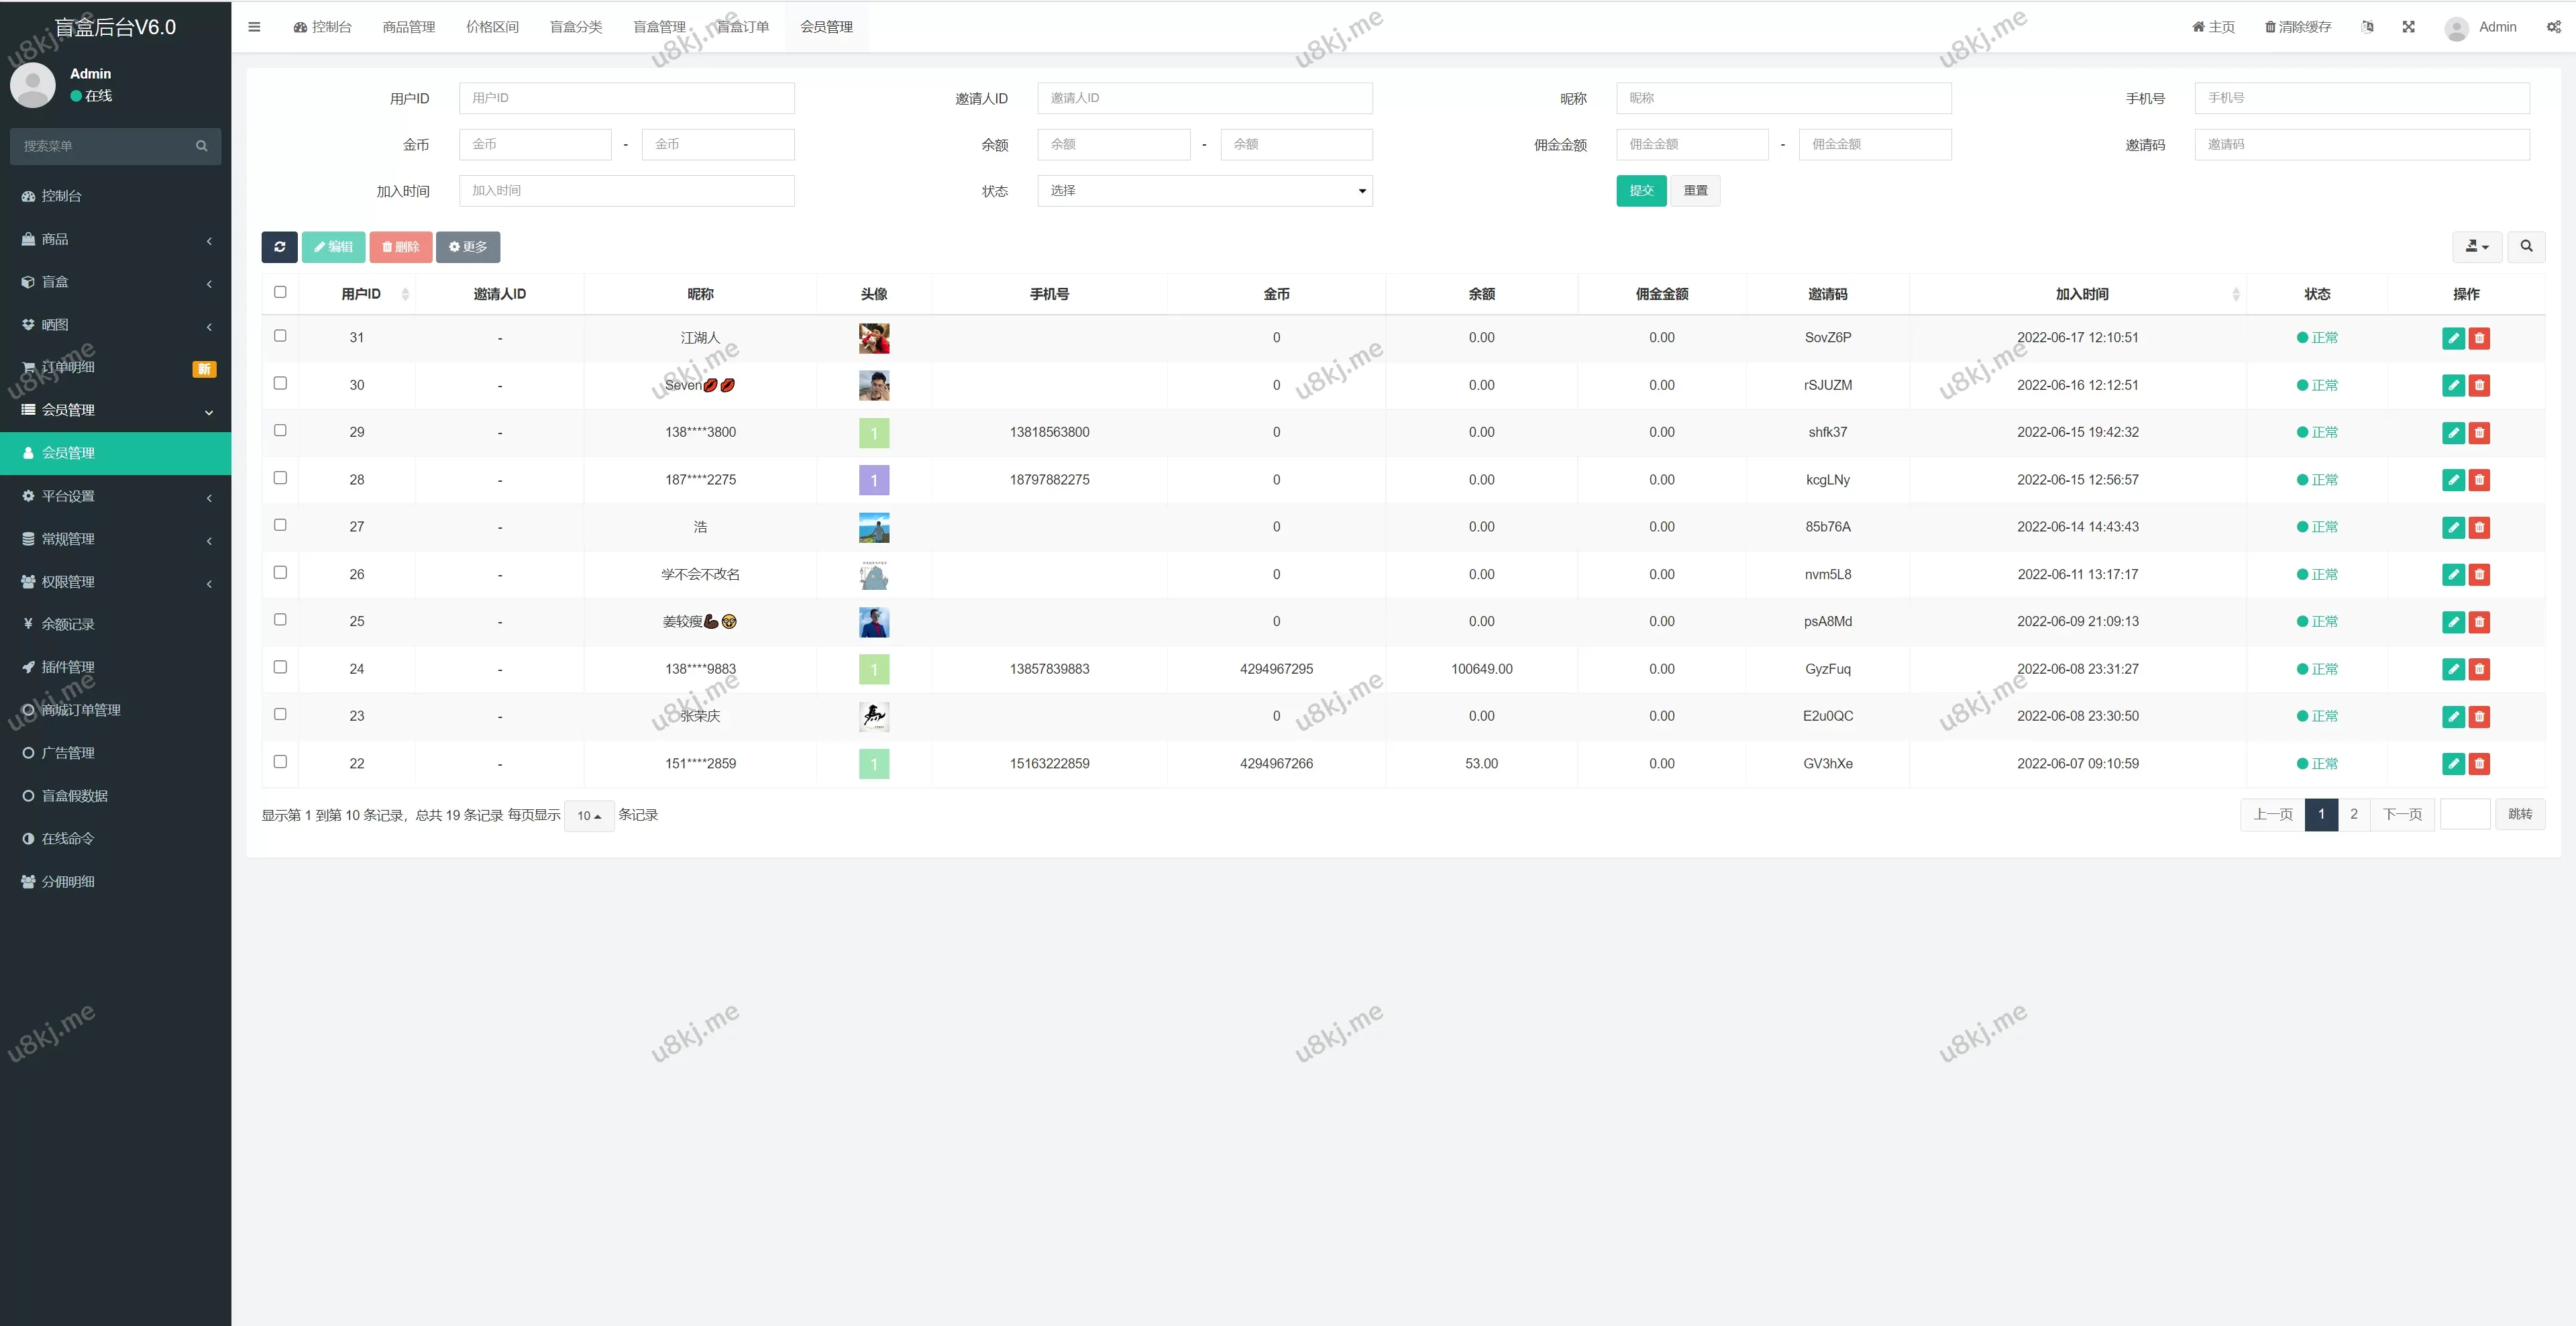
Task: Go to page 2 of results
Action: click(2353, 814)
